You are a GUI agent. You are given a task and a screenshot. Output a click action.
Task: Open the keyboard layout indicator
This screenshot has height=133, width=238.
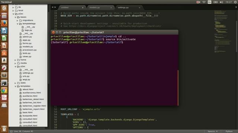click(x=209, y=2)
